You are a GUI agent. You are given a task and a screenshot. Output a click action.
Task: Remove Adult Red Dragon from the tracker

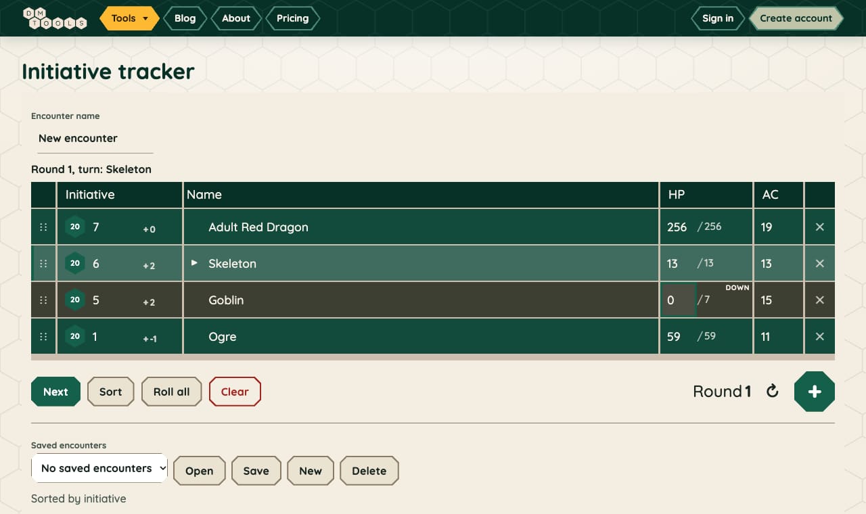820,227
